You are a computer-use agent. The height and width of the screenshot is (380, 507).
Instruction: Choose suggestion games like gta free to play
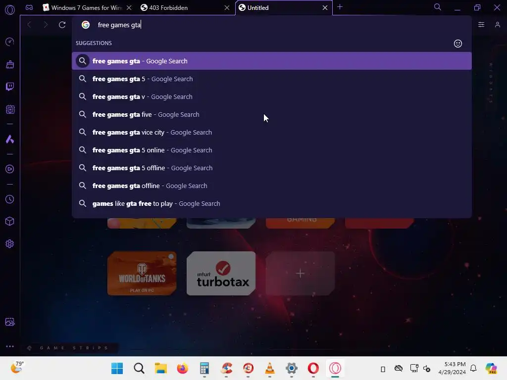coord(272,203)
